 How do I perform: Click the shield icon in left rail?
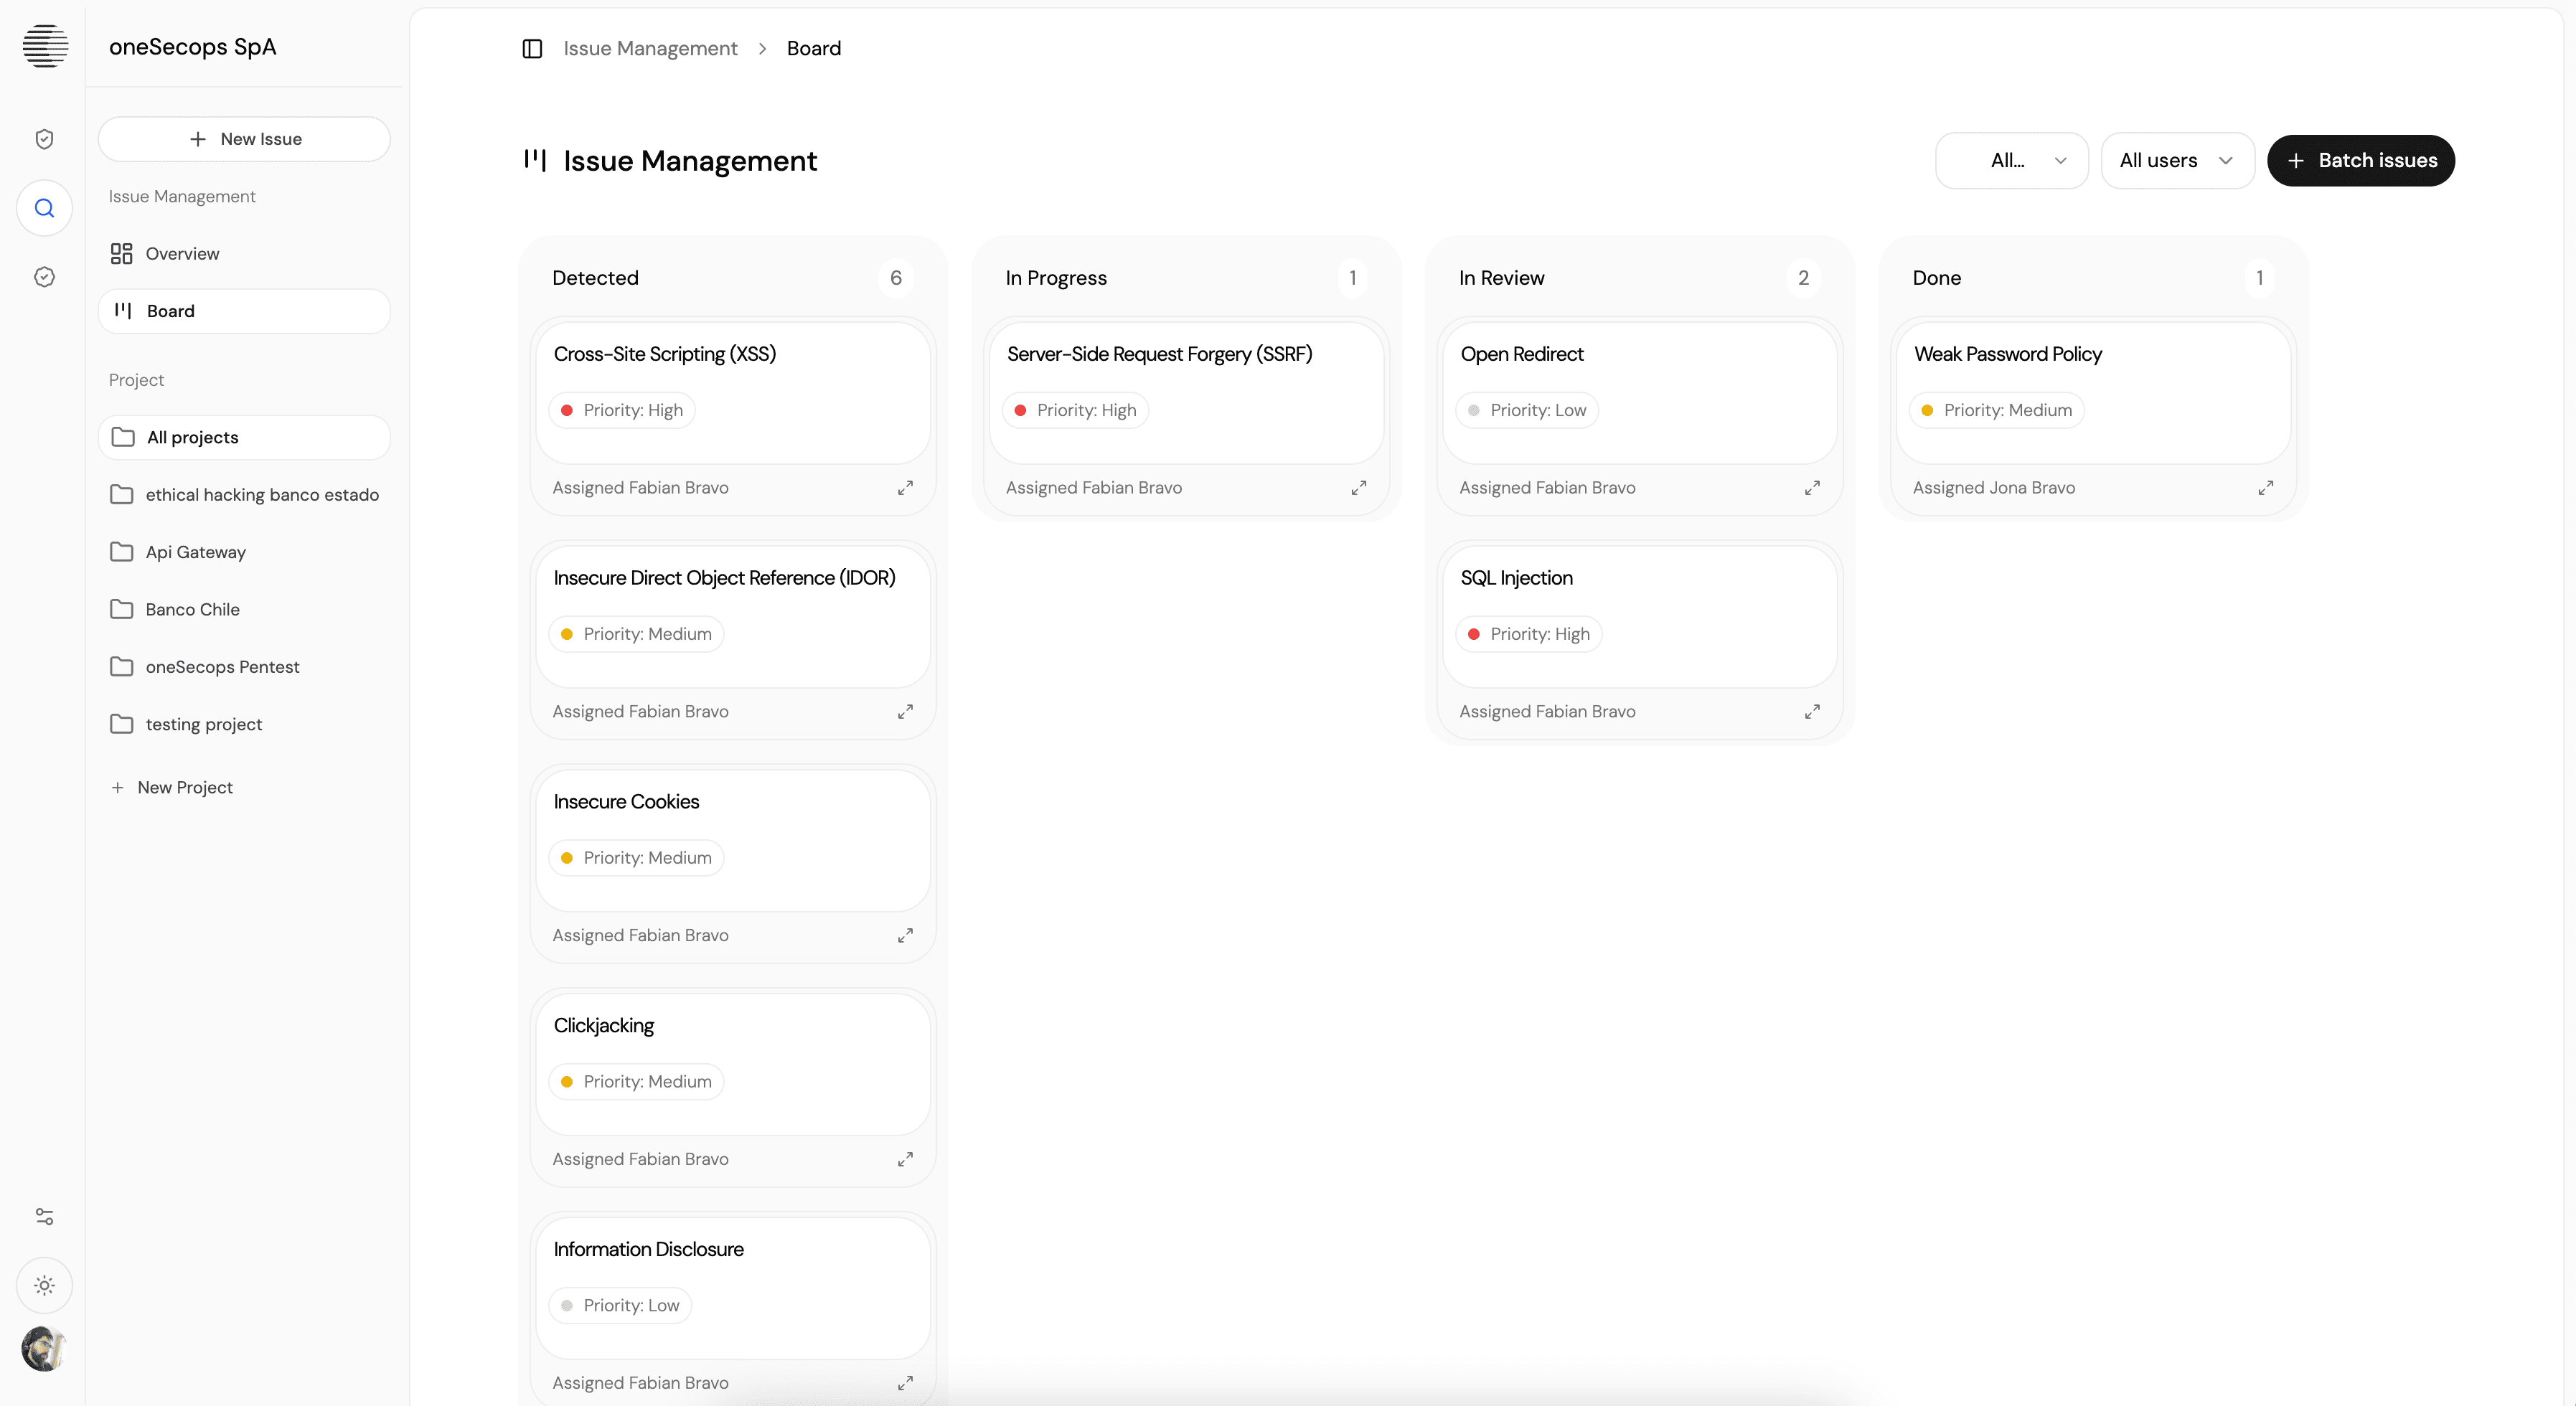click(x=44, y=139)
